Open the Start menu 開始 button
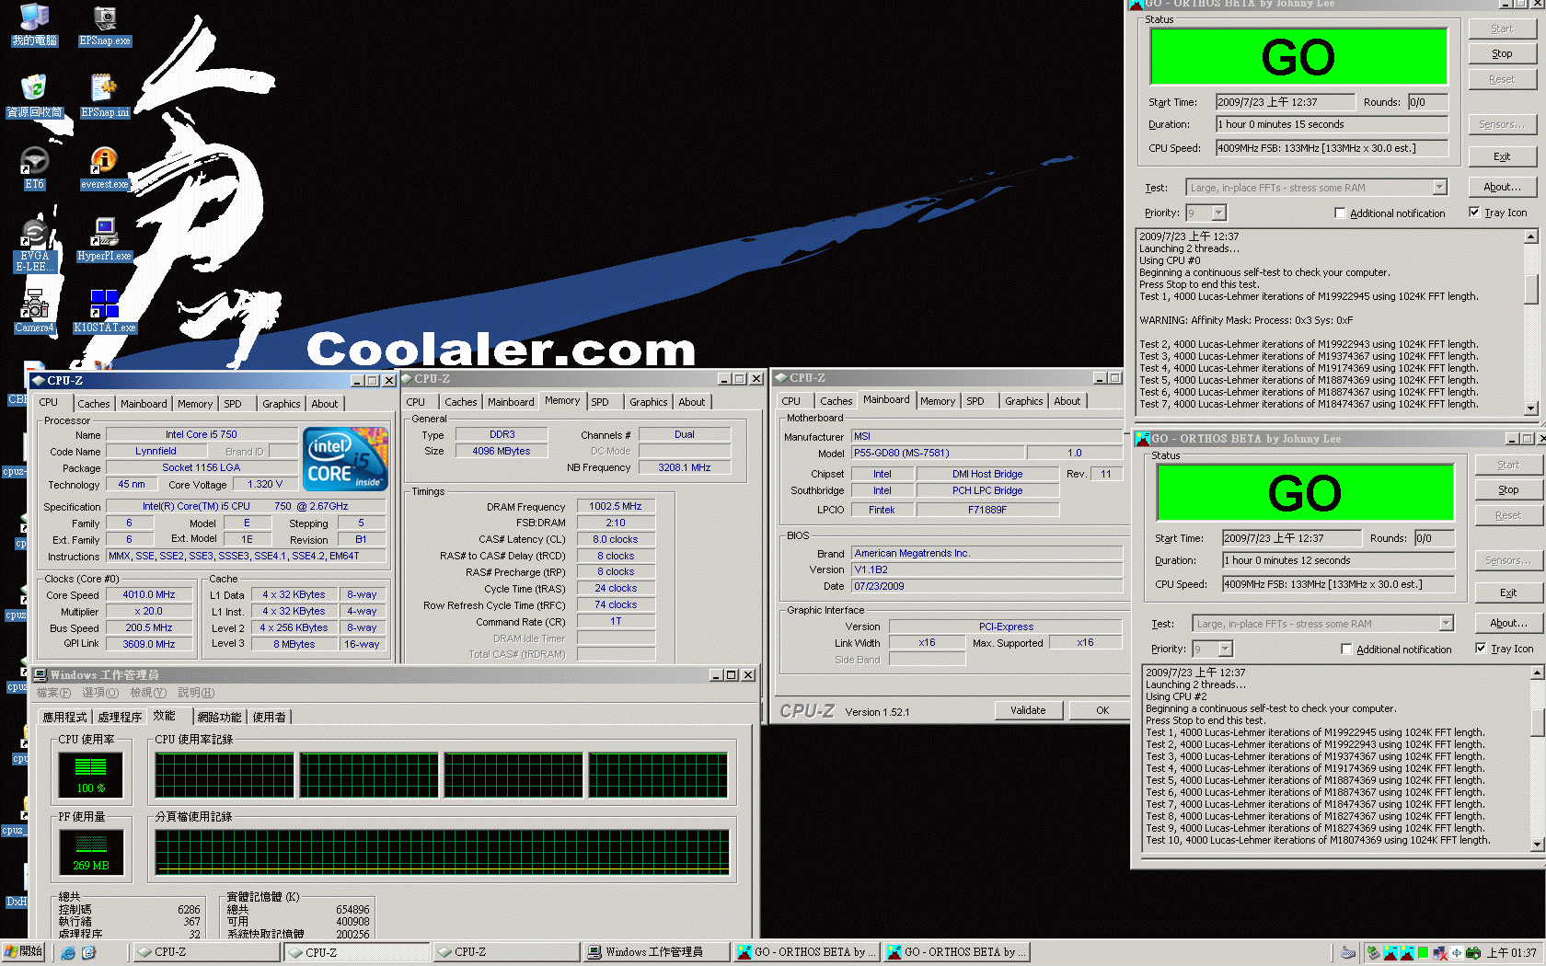This screenshot has height=966, width=1546. point(24,952)
